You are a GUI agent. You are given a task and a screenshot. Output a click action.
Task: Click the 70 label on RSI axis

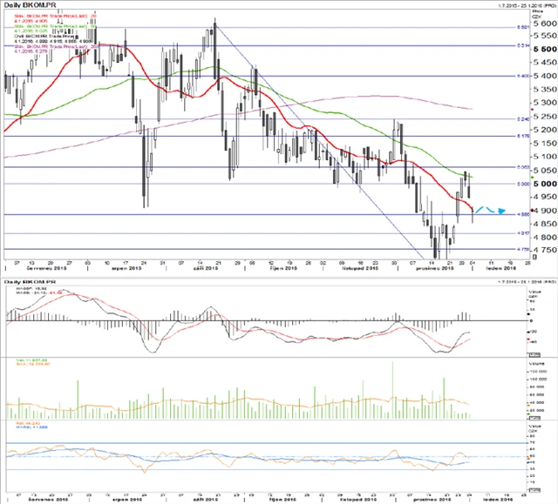point(533,443)
